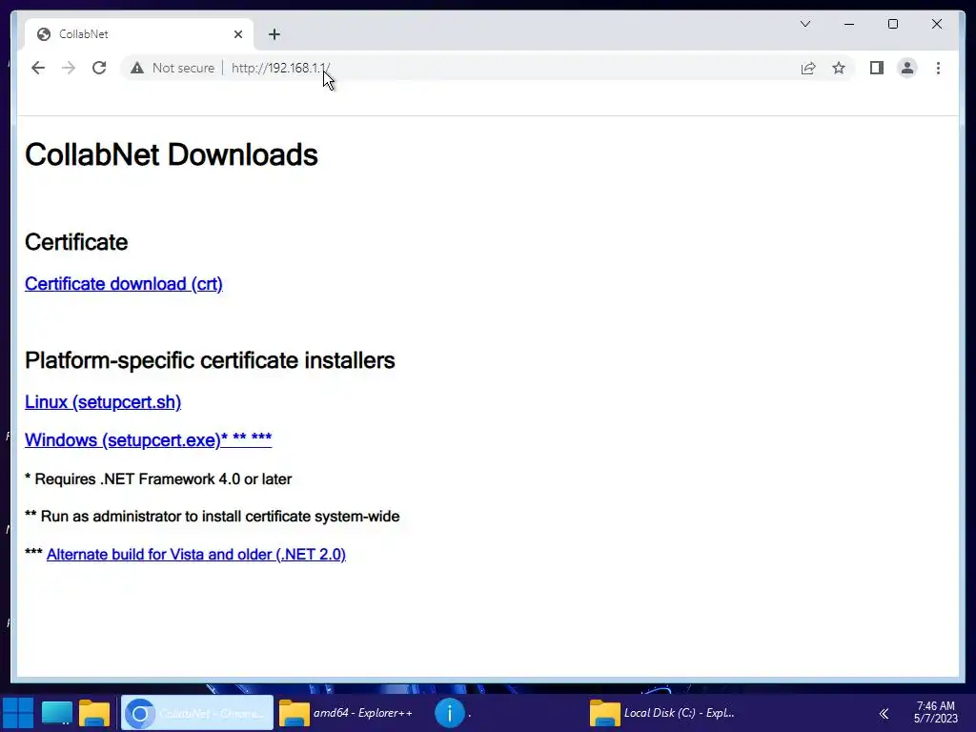
Task: Minimize the Chrome window
Action: [849, 24]
